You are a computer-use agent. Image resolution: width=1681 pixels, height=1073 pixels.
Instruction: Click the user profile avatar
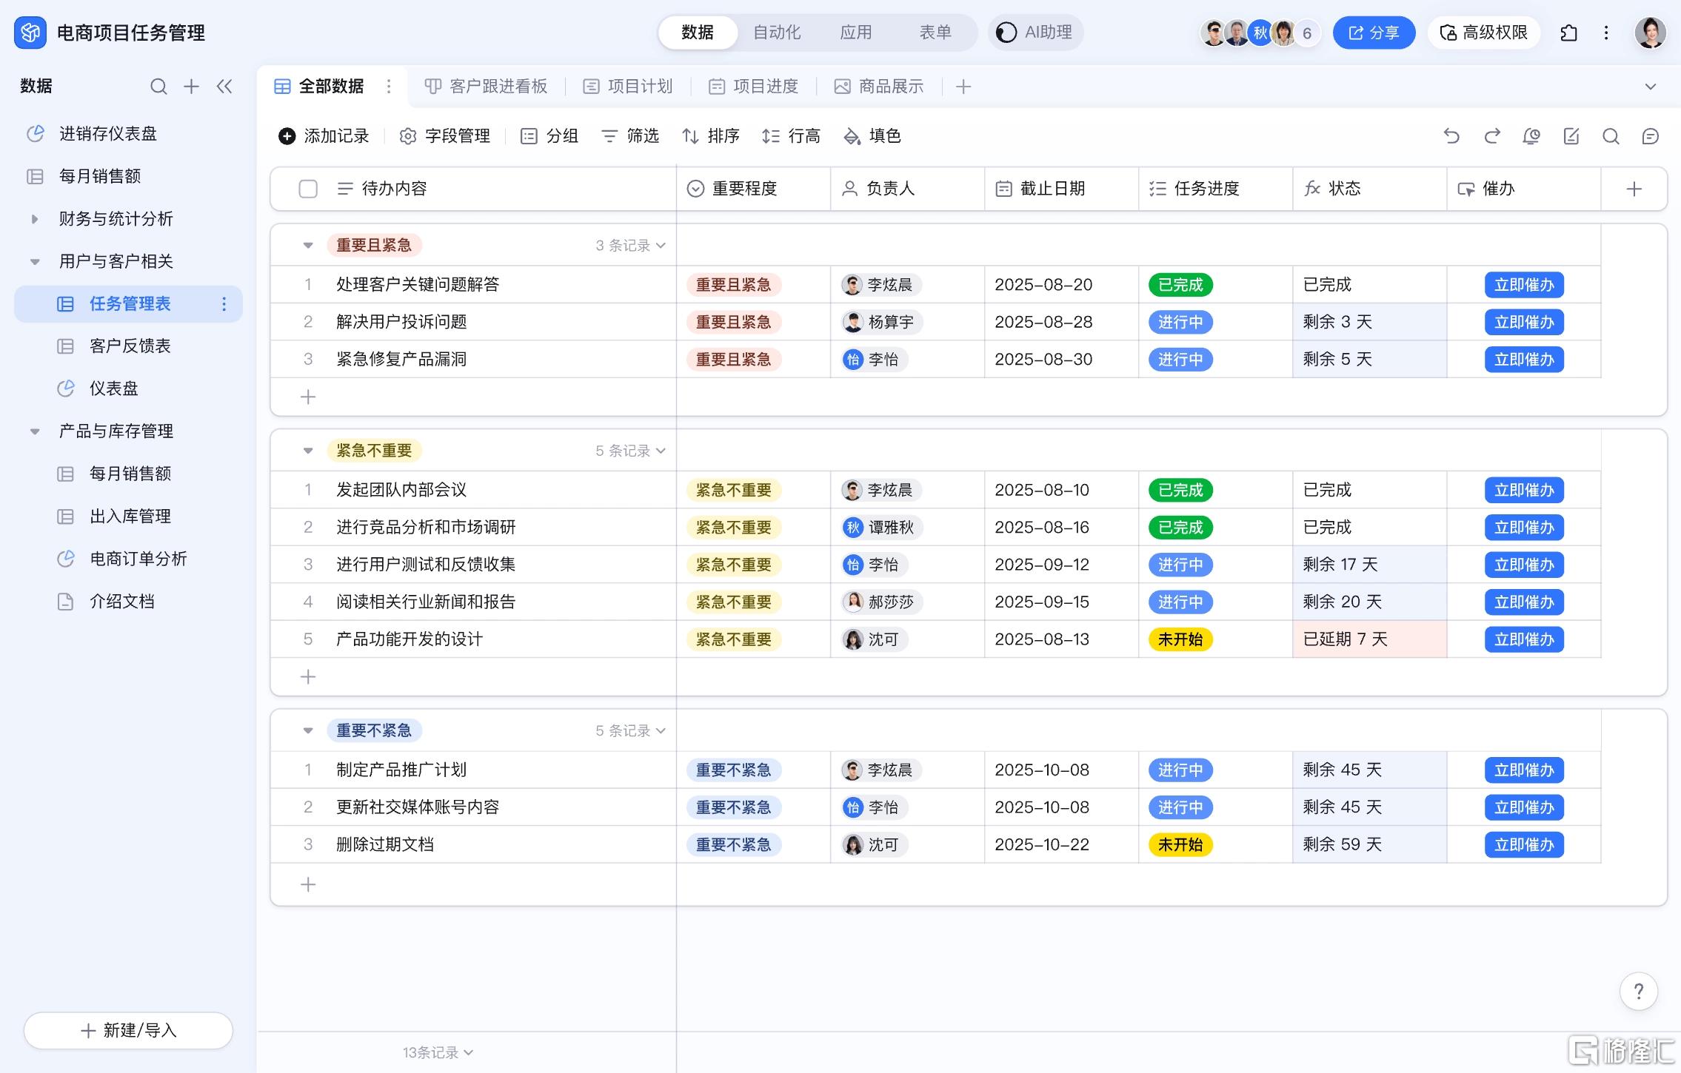[x=1650, y=33]
